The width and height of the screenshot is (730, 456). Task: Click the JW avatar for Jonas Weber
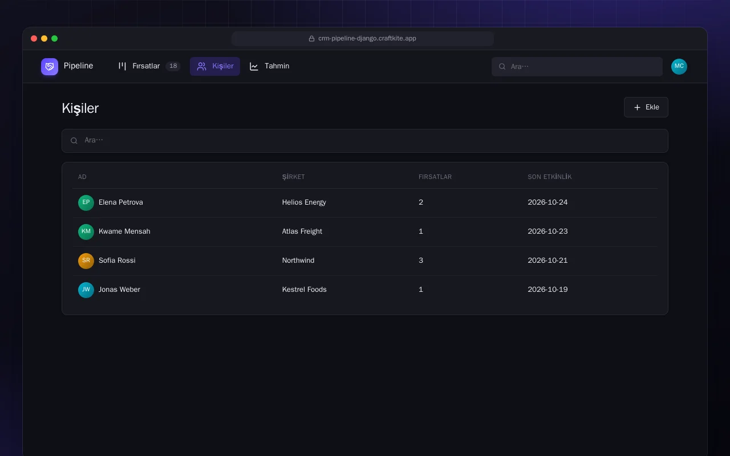pyautogui.click(x=86, y=290)
